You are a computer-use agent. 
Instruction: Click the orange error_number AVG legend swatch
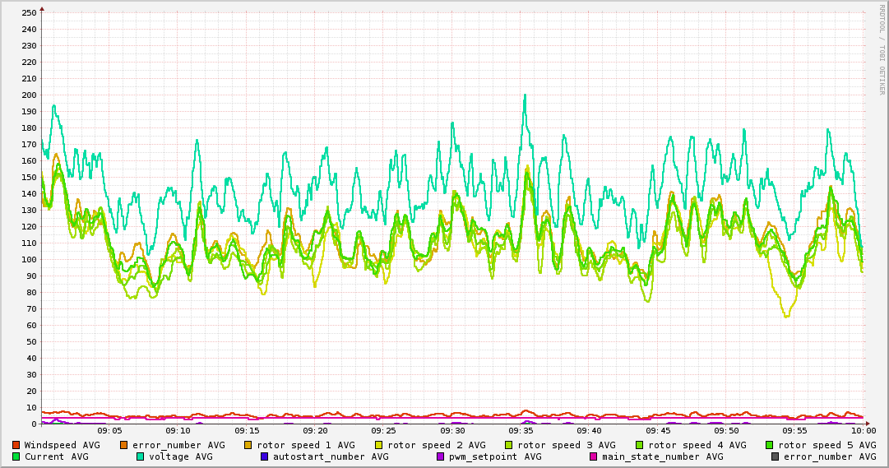pyautogui.click(x=124, y=445)
